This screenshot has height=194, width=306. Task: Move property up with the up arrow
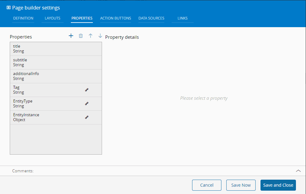click(x=91, y=36)
